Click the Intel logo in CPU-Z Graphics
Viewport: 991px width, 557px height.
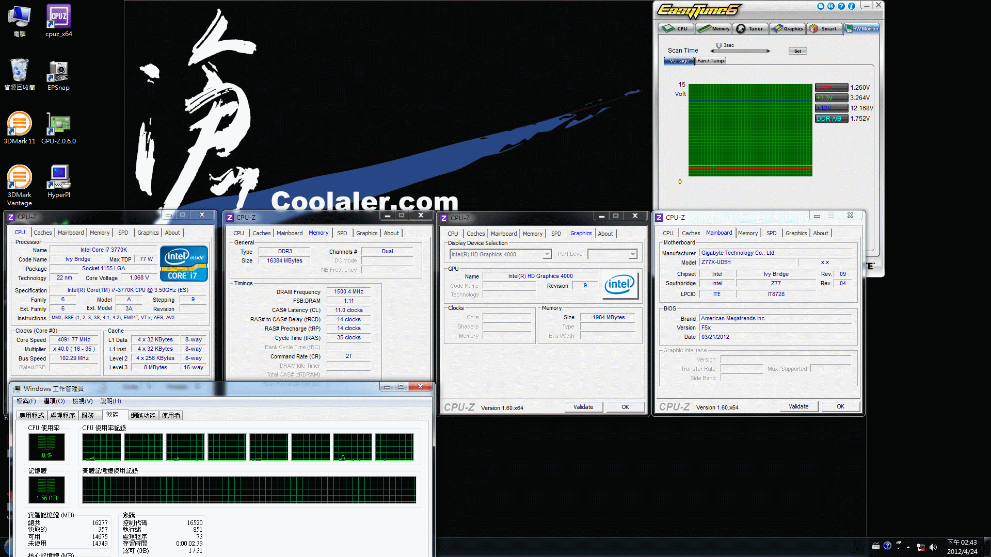[620, 285]
